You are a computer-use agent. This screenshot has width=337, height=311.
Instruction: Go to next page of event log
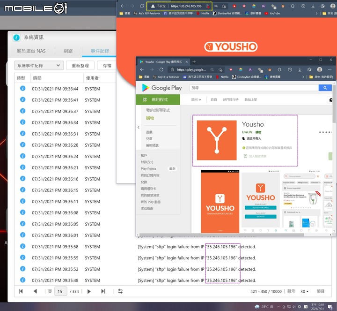(89, 291)
